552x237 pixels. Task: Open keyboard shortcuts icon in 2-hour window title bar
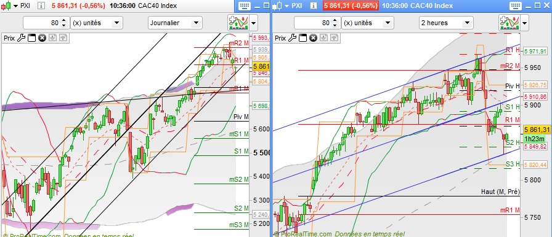click(516, 6)
